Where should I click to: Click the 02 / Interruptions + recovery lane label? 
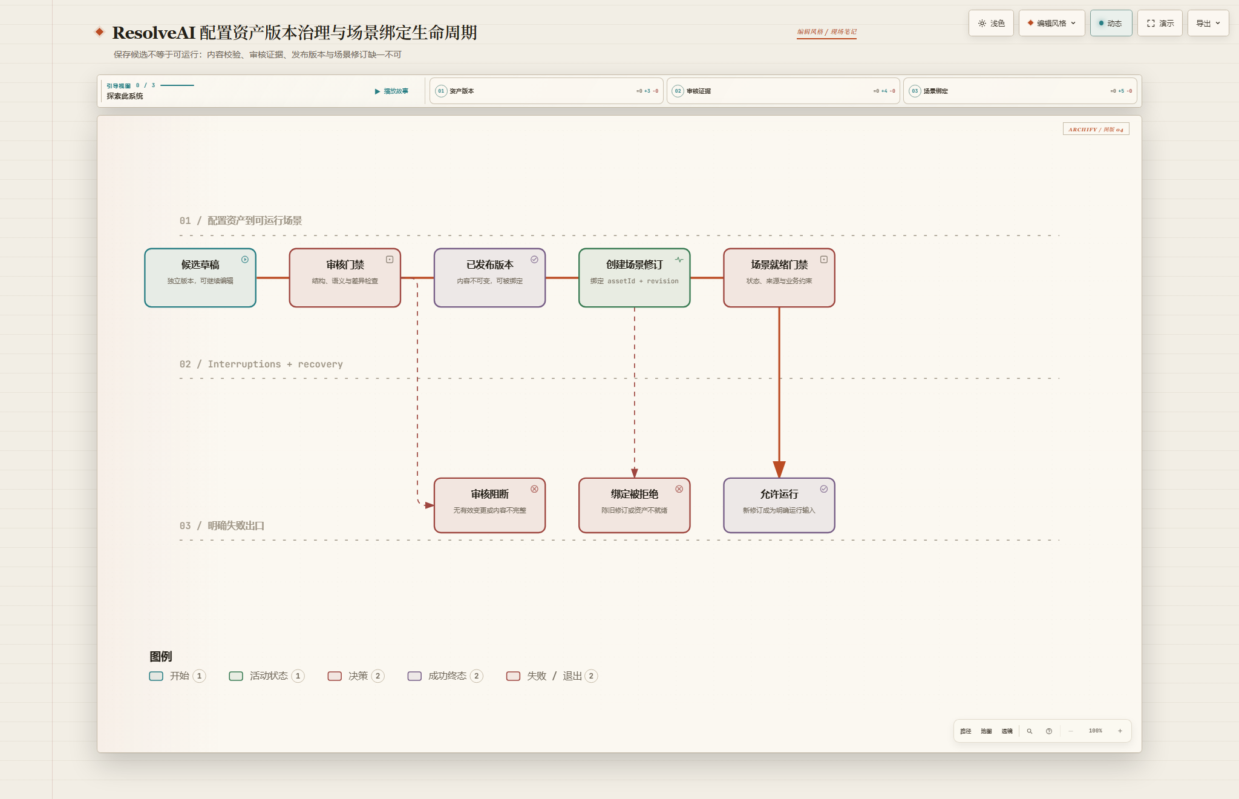(261, 364)
